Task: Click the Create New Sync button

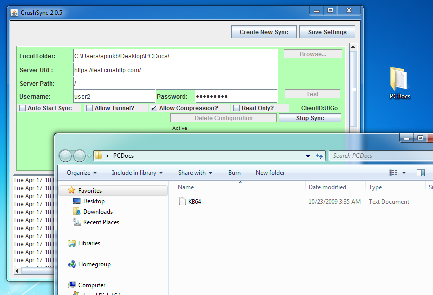Action: [x=264, y=32]
